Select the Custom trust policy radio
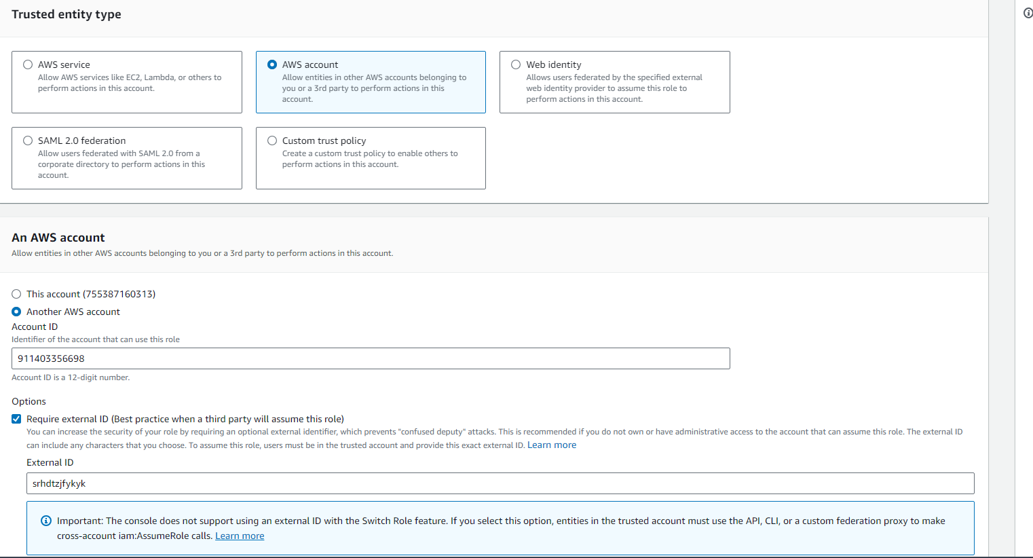 [272, 141]
